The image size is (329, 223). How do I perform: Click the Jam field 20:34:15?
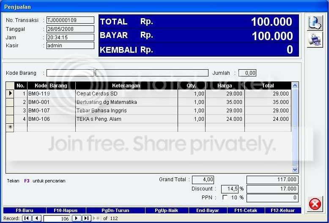pos(70,37)
